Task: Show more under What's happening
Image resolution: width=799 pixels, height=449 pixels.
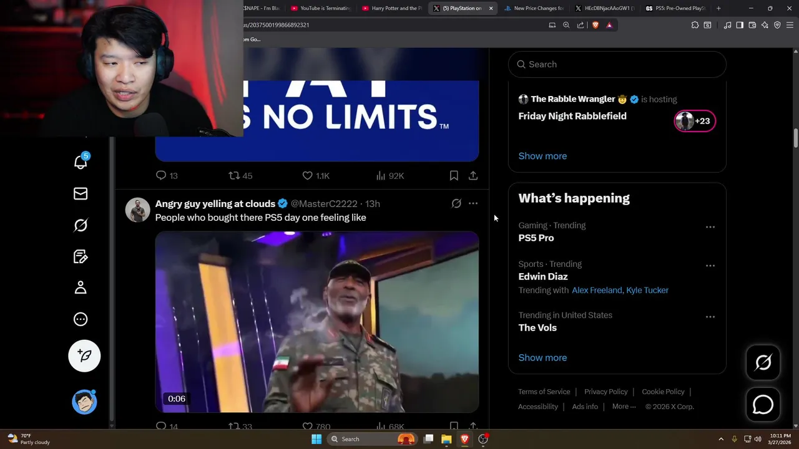Action: pos(542,357)
